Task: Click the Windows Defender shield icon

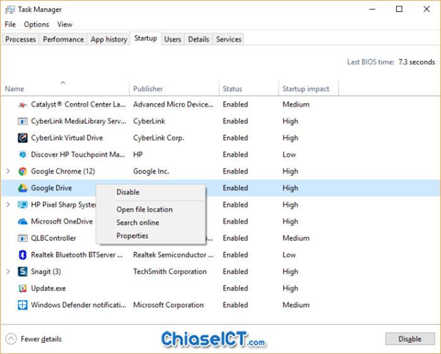Action: [23, 305]
